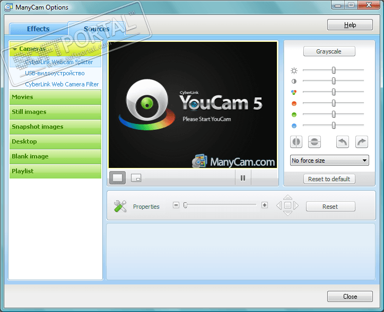This screenshot has height=312, width=384.
Task: Flip the image horizontally
Action: click(296, 142)
